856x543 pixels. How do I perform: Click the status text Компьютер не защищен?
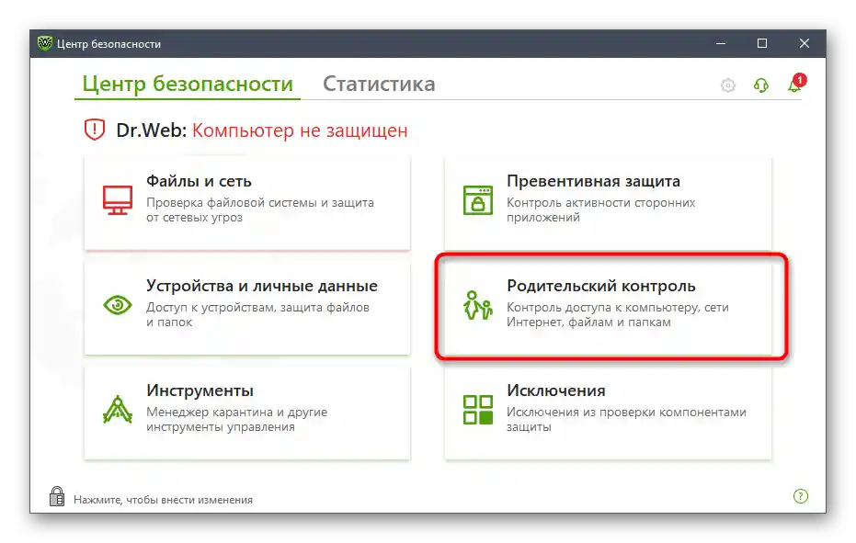pos(300,130)
